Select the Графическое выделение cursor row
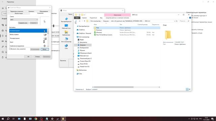This screenshot has width=216, height=121. click(x=28, y=46)
